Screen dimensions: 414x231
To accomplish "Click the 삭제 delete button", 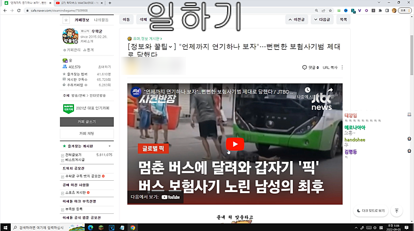I will tap(143, 20).
